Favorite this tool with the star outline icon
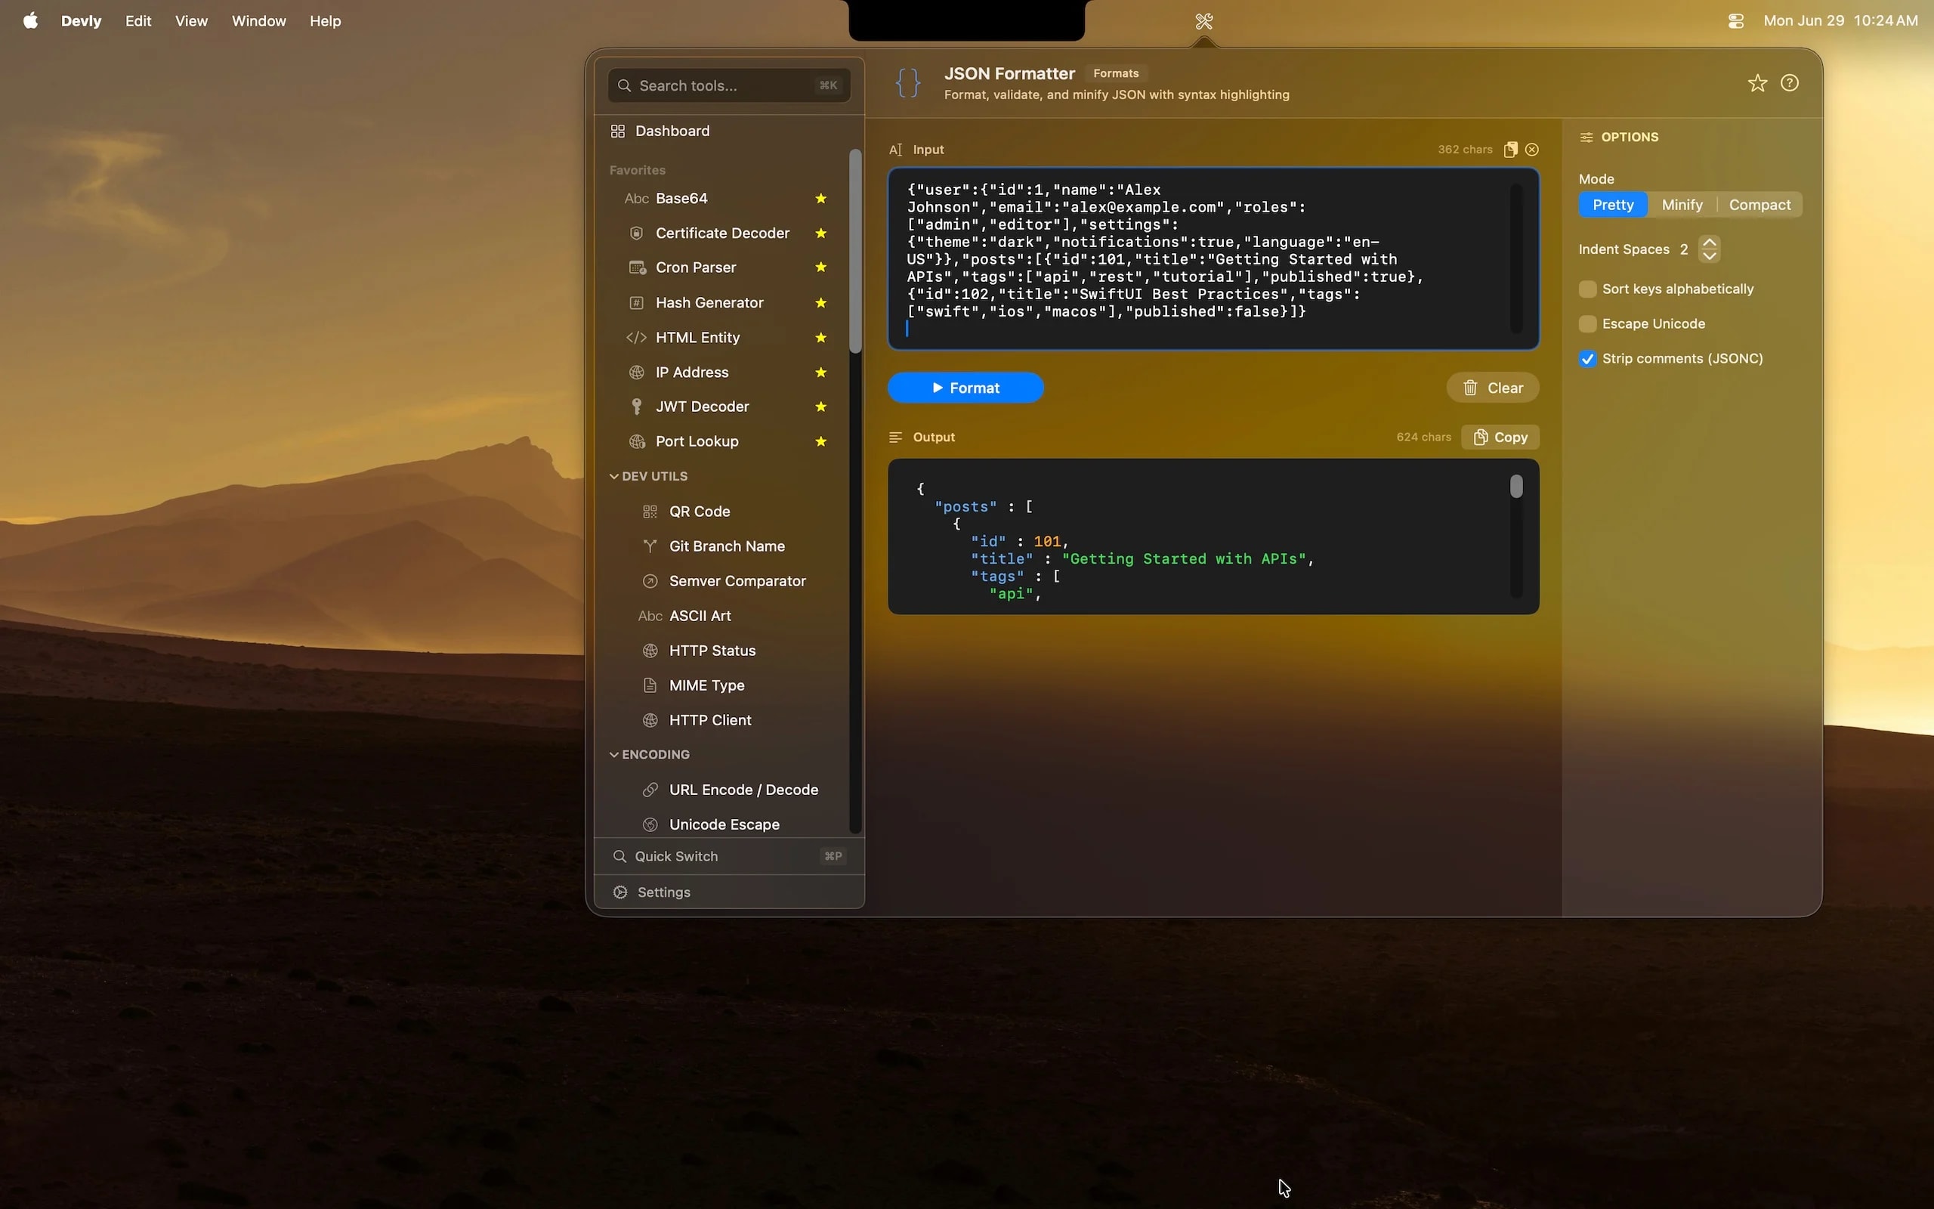1934x1209 pixels. [x=1756, y=83]
